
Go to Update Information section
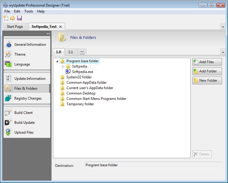pyautogui.click(x=27, y=78)
